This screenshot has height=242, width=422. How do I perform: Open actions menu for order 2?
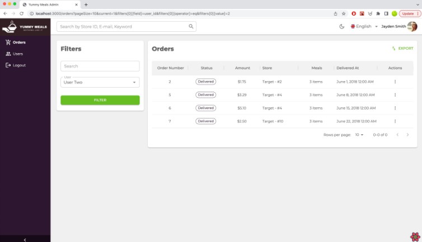pos(395,82)
